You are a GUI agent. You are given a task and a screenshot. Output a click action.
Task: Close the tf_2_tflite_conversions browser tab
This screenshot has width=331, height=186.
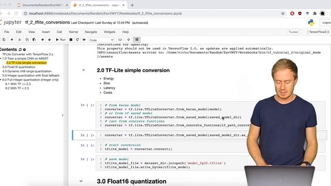pyautogui.click(x=123, y=5)
